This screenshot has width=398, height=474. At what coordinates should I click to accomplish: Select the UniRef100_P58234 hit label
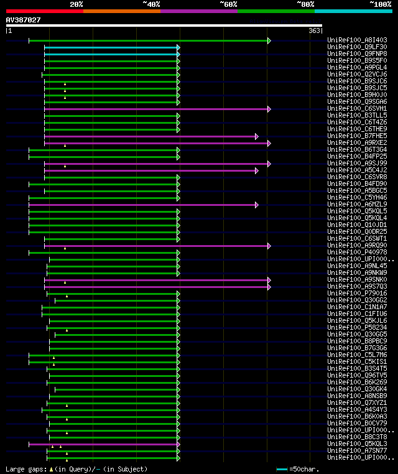pos(357,327)
